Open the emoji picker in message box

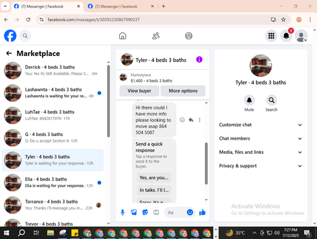(x=190, y=212)
